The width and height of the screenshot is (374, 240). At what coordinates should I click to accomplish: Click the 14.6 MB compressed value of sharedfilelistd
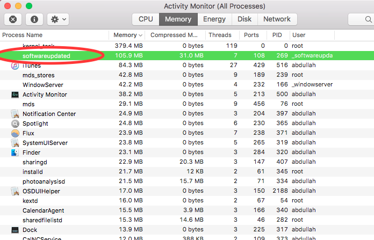pyautogui.click(x=191, y=220)
